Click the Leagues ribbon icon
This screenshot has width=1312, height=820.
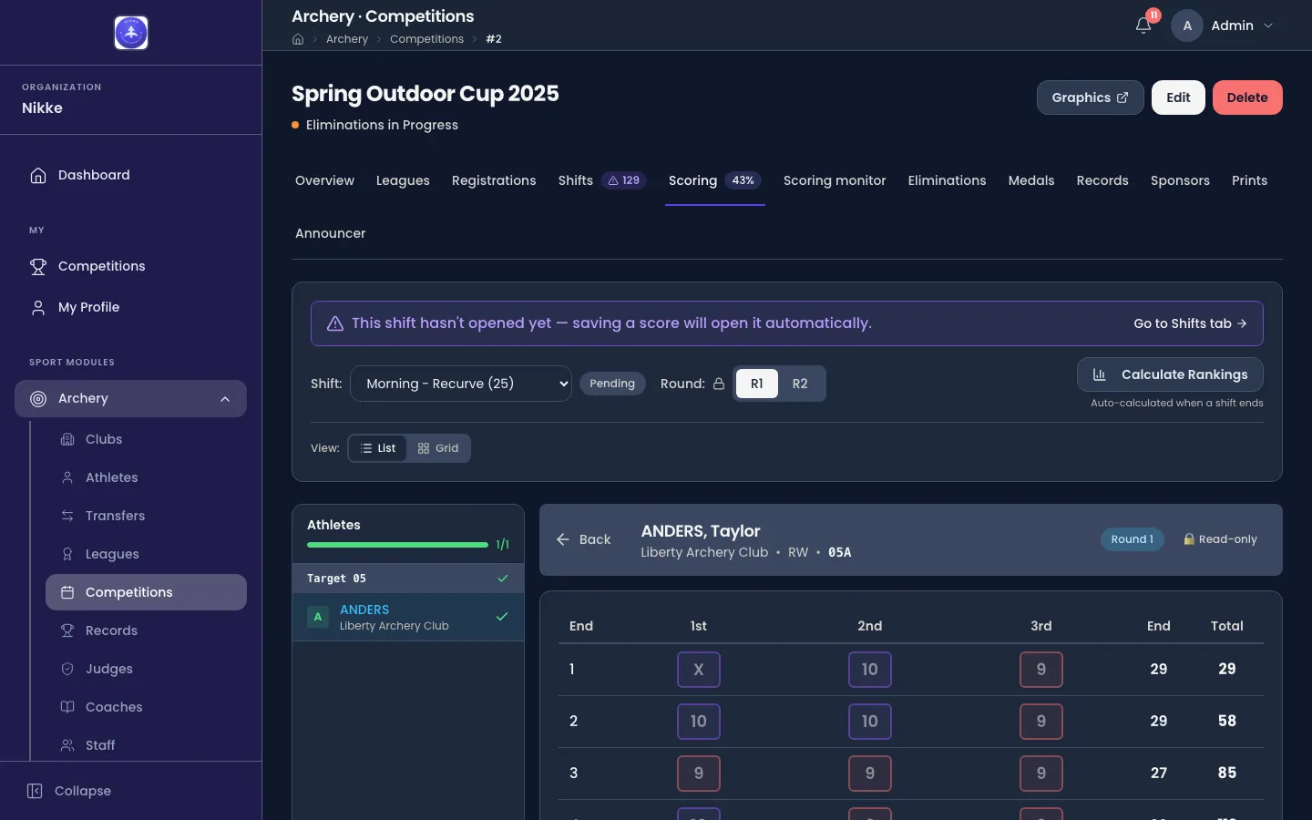pyautogui.click(x=67, y=554)
